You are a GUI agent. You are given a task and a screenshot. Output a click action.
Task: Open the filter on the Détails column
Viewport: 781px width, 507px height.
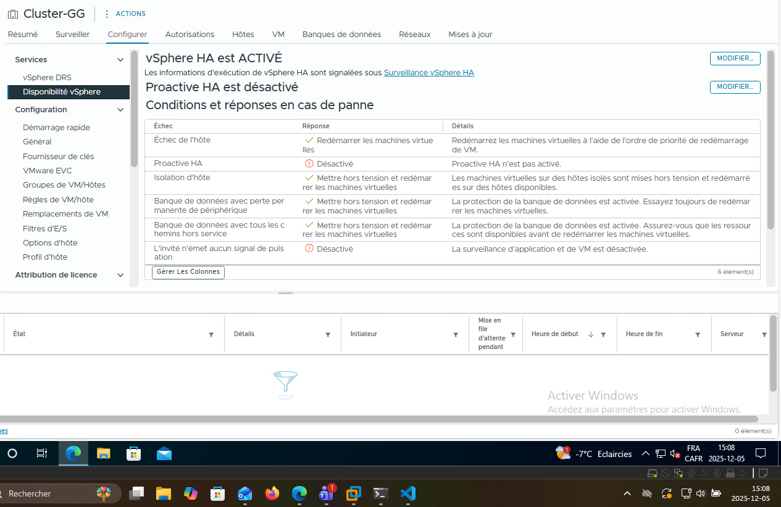328,334
